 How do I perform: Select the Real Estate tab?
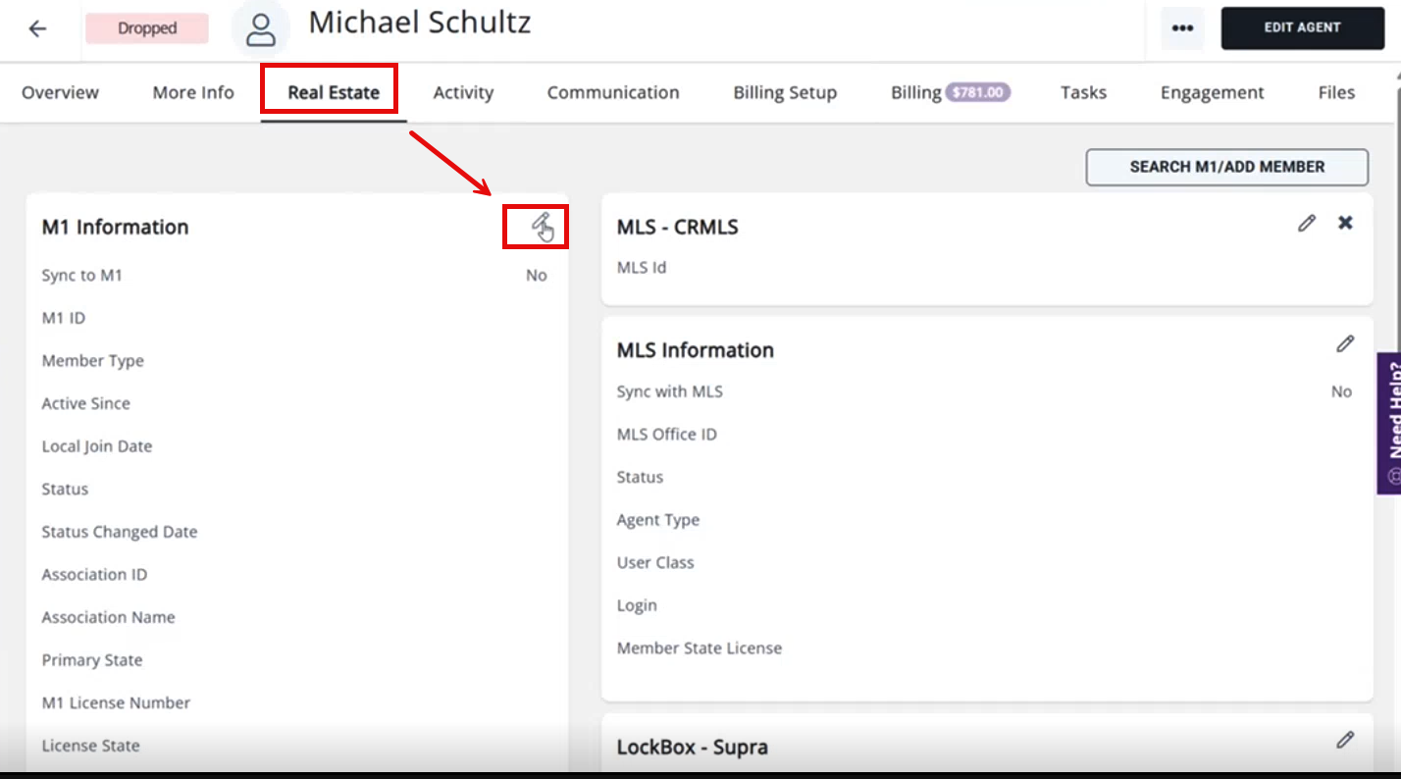tap(334, 92)
